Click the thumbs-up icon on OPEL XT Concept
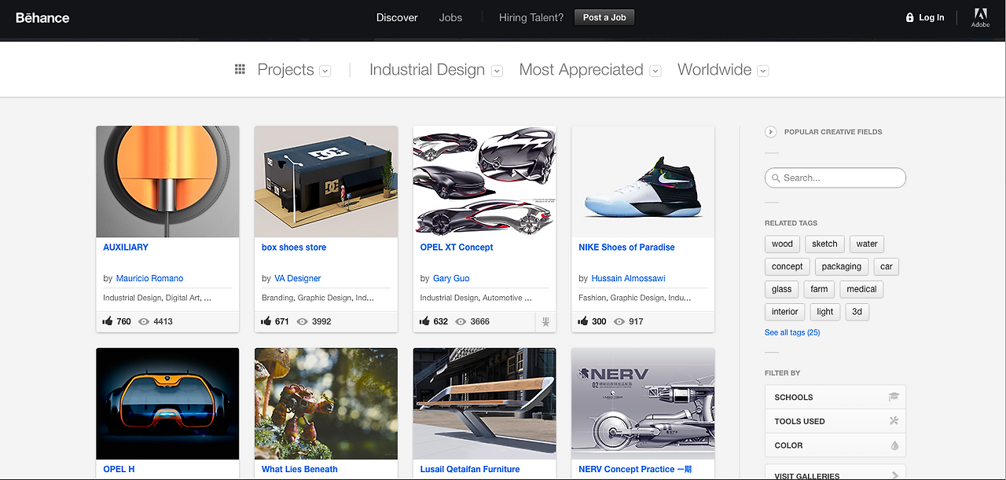This screenshot has height=480, width=1006. coord(425,321)
